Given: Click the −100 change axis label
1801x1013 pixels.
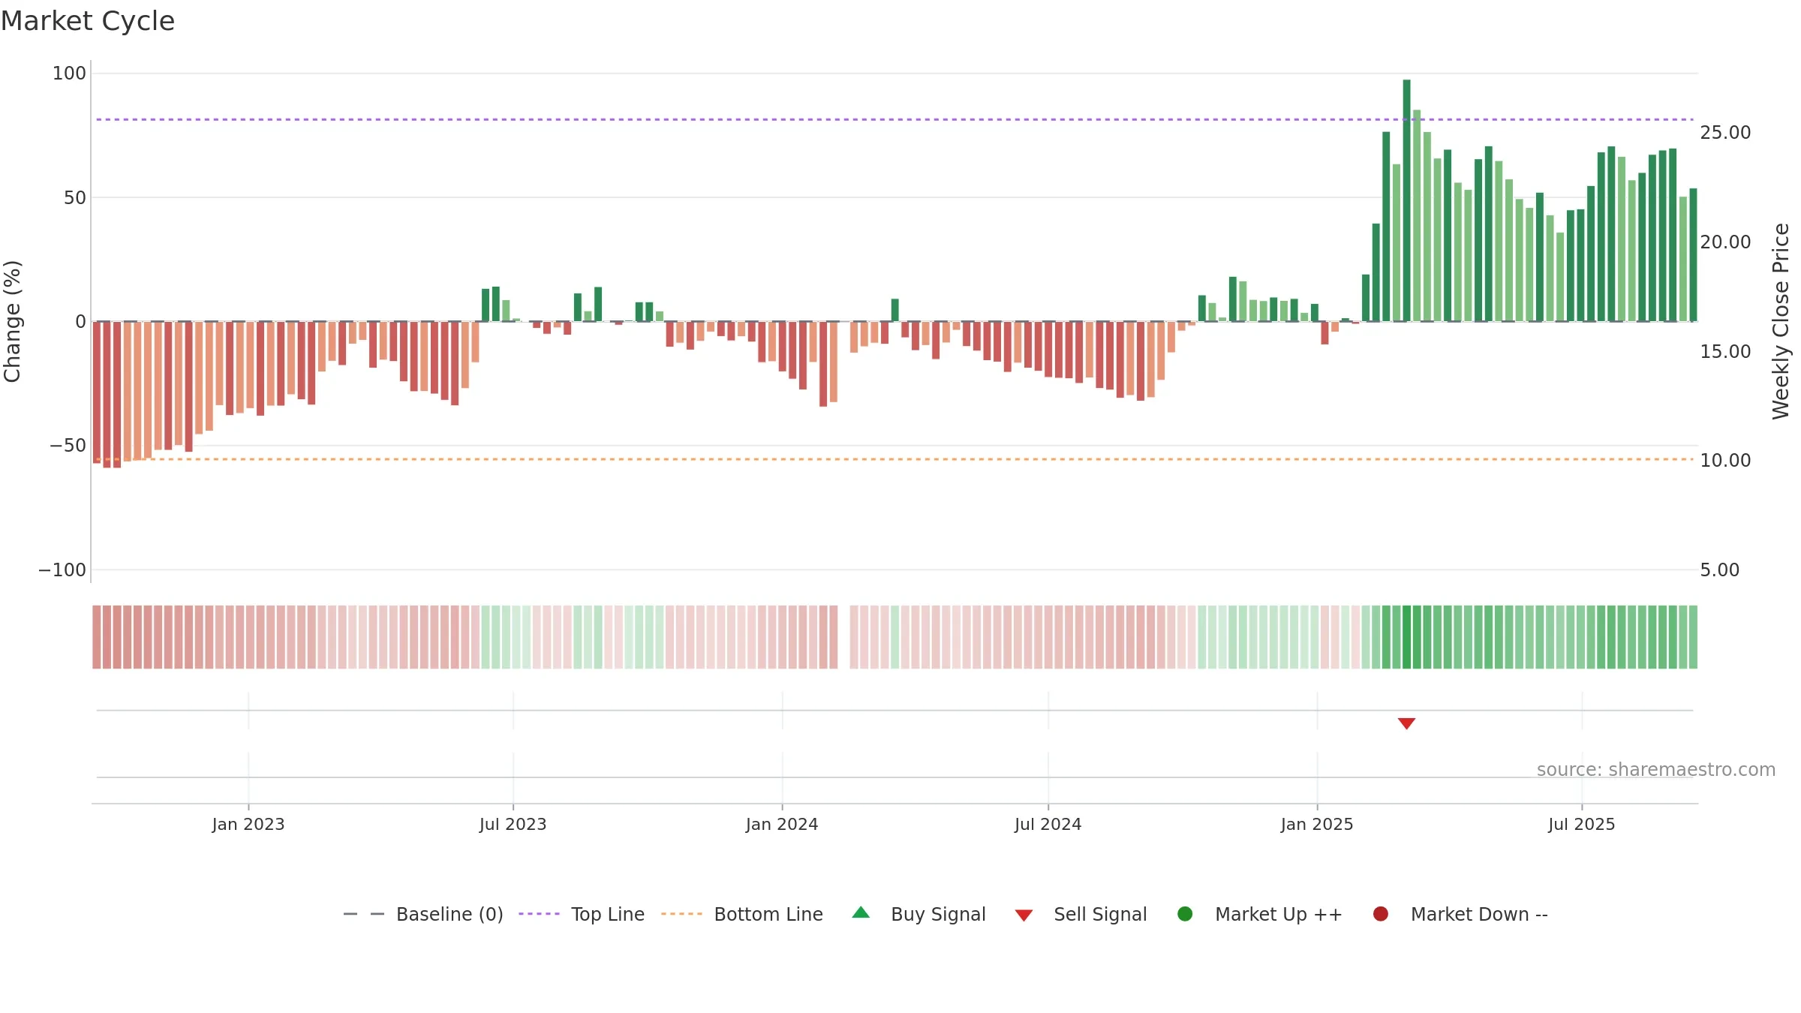Looking at the screenshot, I should click(x=62, y=570).
